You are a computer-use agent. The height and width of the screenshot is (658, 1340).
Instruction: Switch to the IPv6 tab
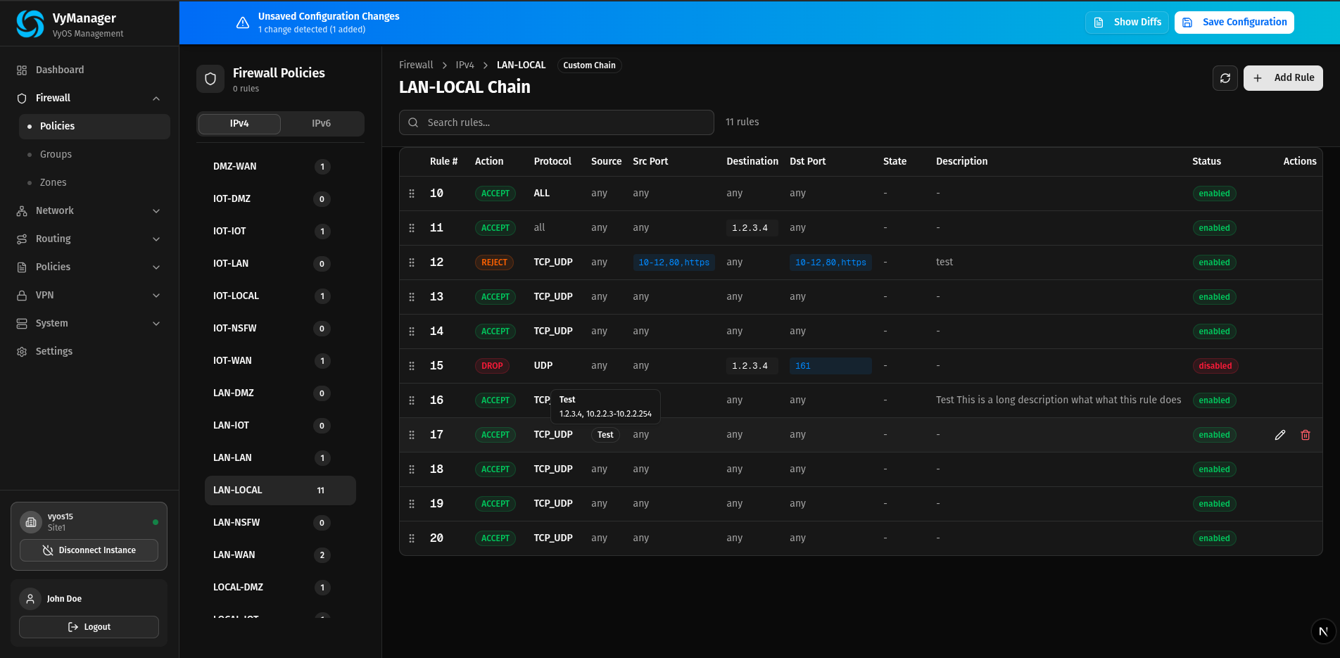[x=322, y=123]
